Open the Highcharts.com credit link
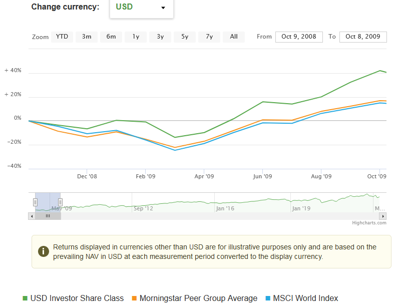The height and width of the screenshot is (304, 399). (x=369, y=223)
